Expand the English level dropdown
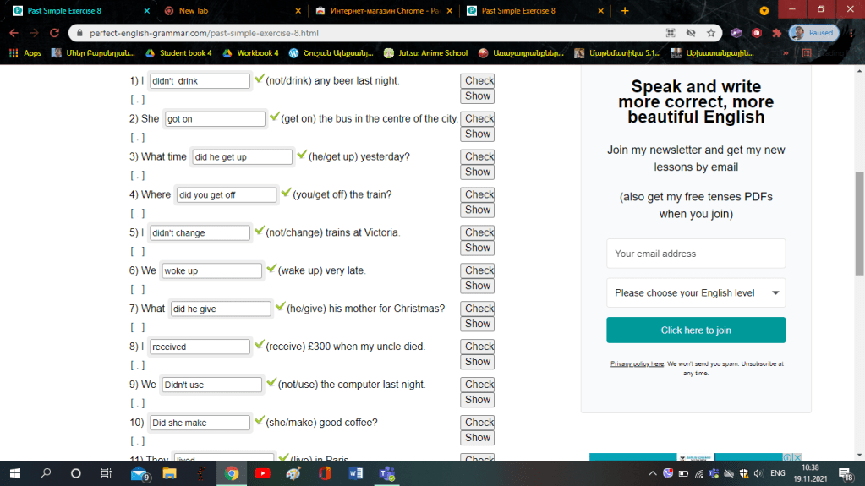This screenshot has width=865, height=486. 695,292
